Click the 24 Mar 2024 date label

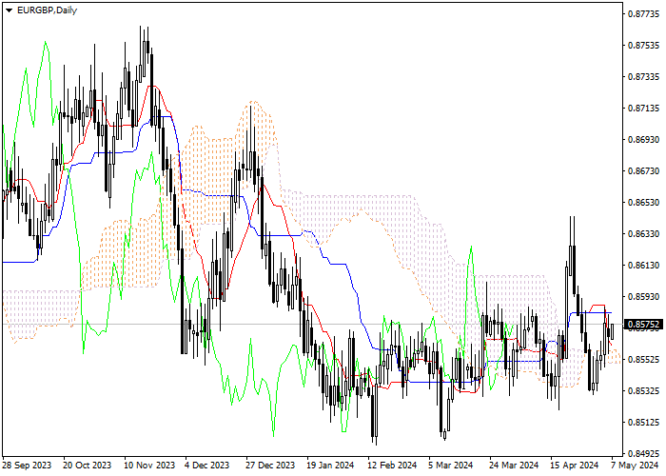pyautogui.click(x=514, y=466)
